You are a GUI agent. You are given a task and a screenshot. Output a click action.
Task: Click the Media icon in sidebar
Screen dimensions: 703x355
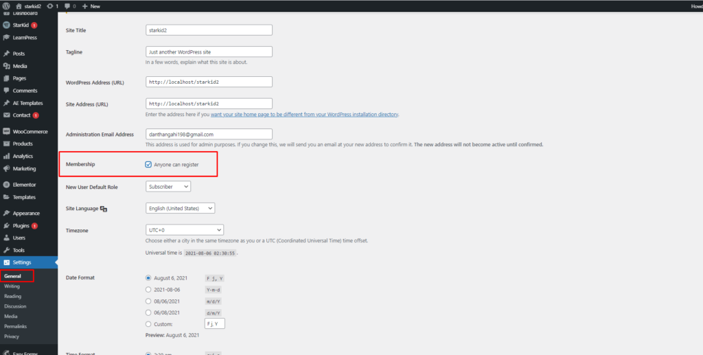pyautogui.click(x=6, y=66)
